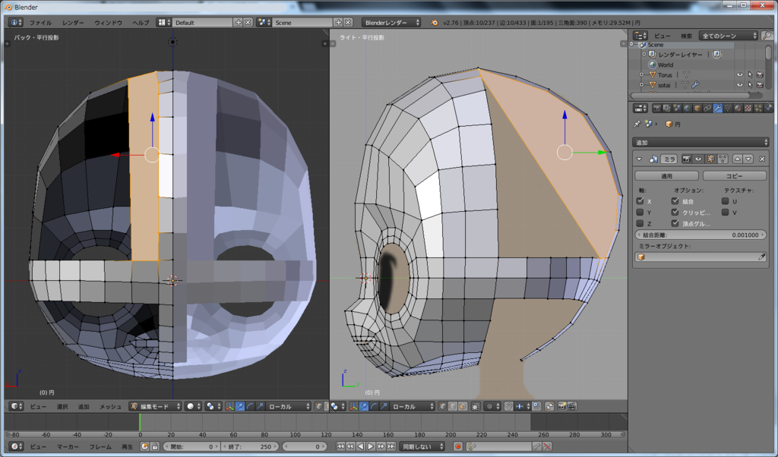Uncheck the X axis mirror checkbox
The height and width of the screenshot is (457, 778).
click(x=640, y=201)
